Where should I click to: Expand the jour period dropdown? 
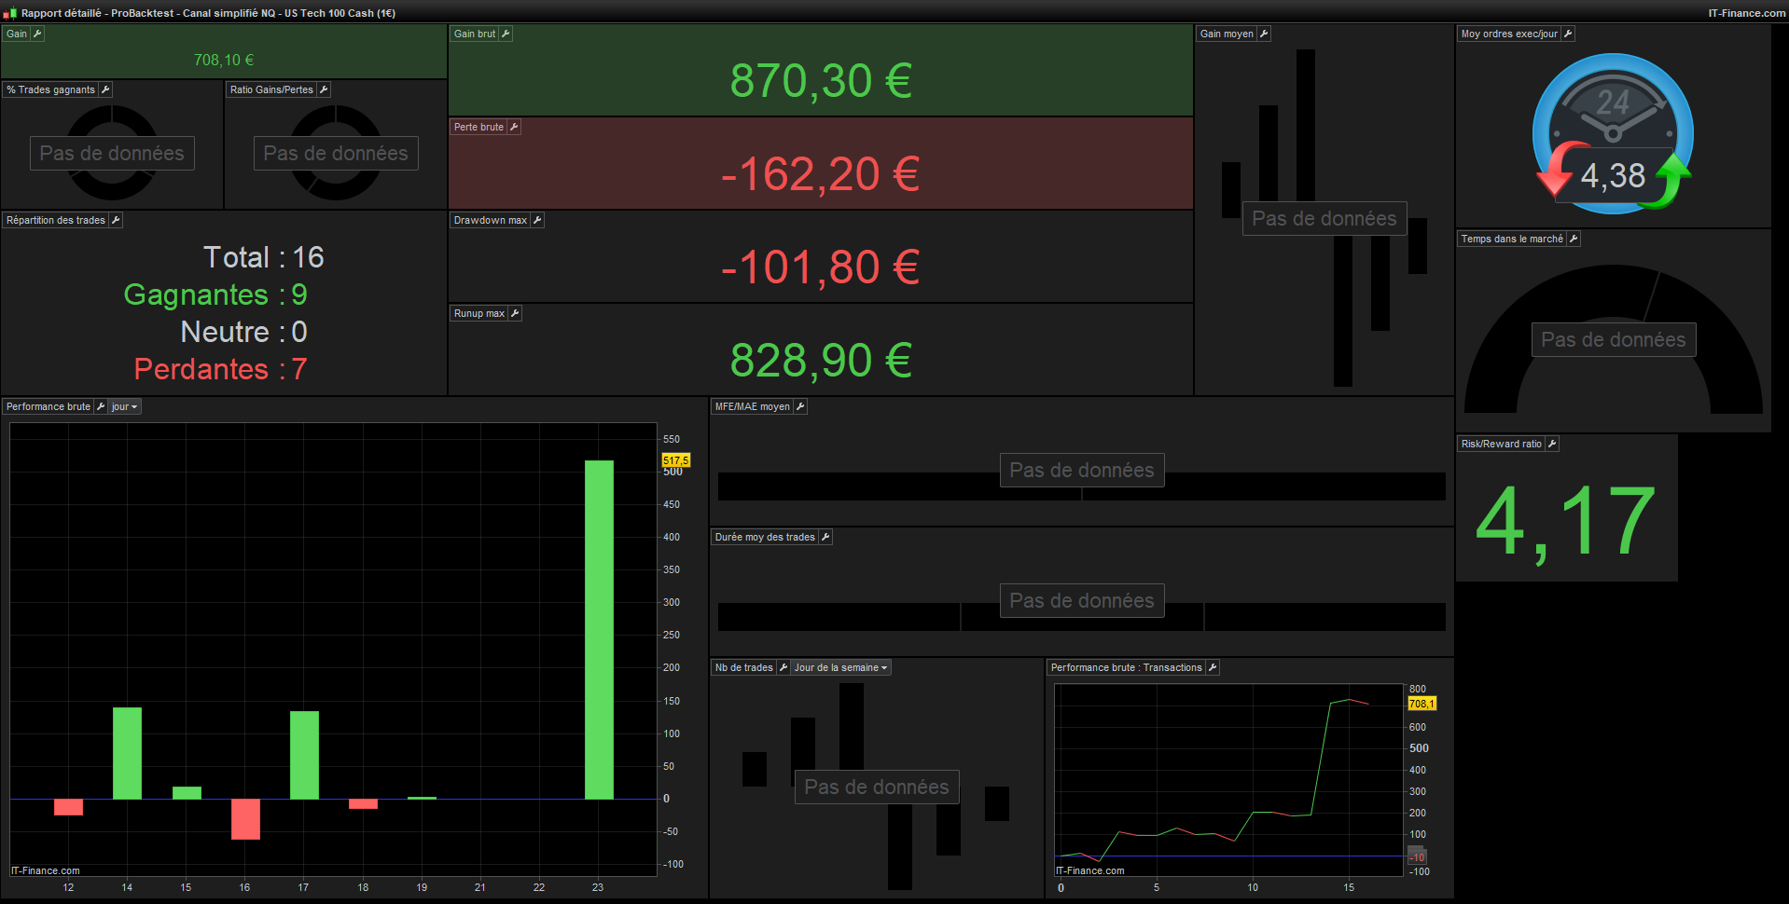pos(124,406)
